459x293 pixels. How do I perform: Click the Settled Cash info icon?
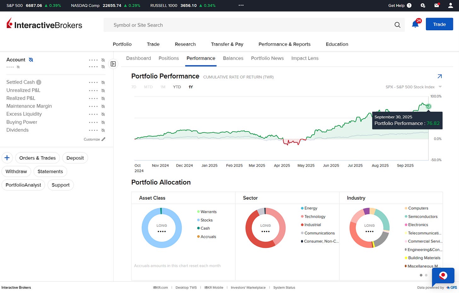[x=39, y=82]
